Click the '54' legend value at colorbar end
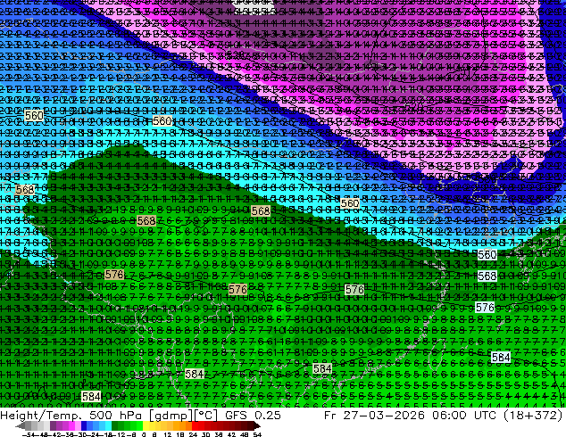 point(257,434)
